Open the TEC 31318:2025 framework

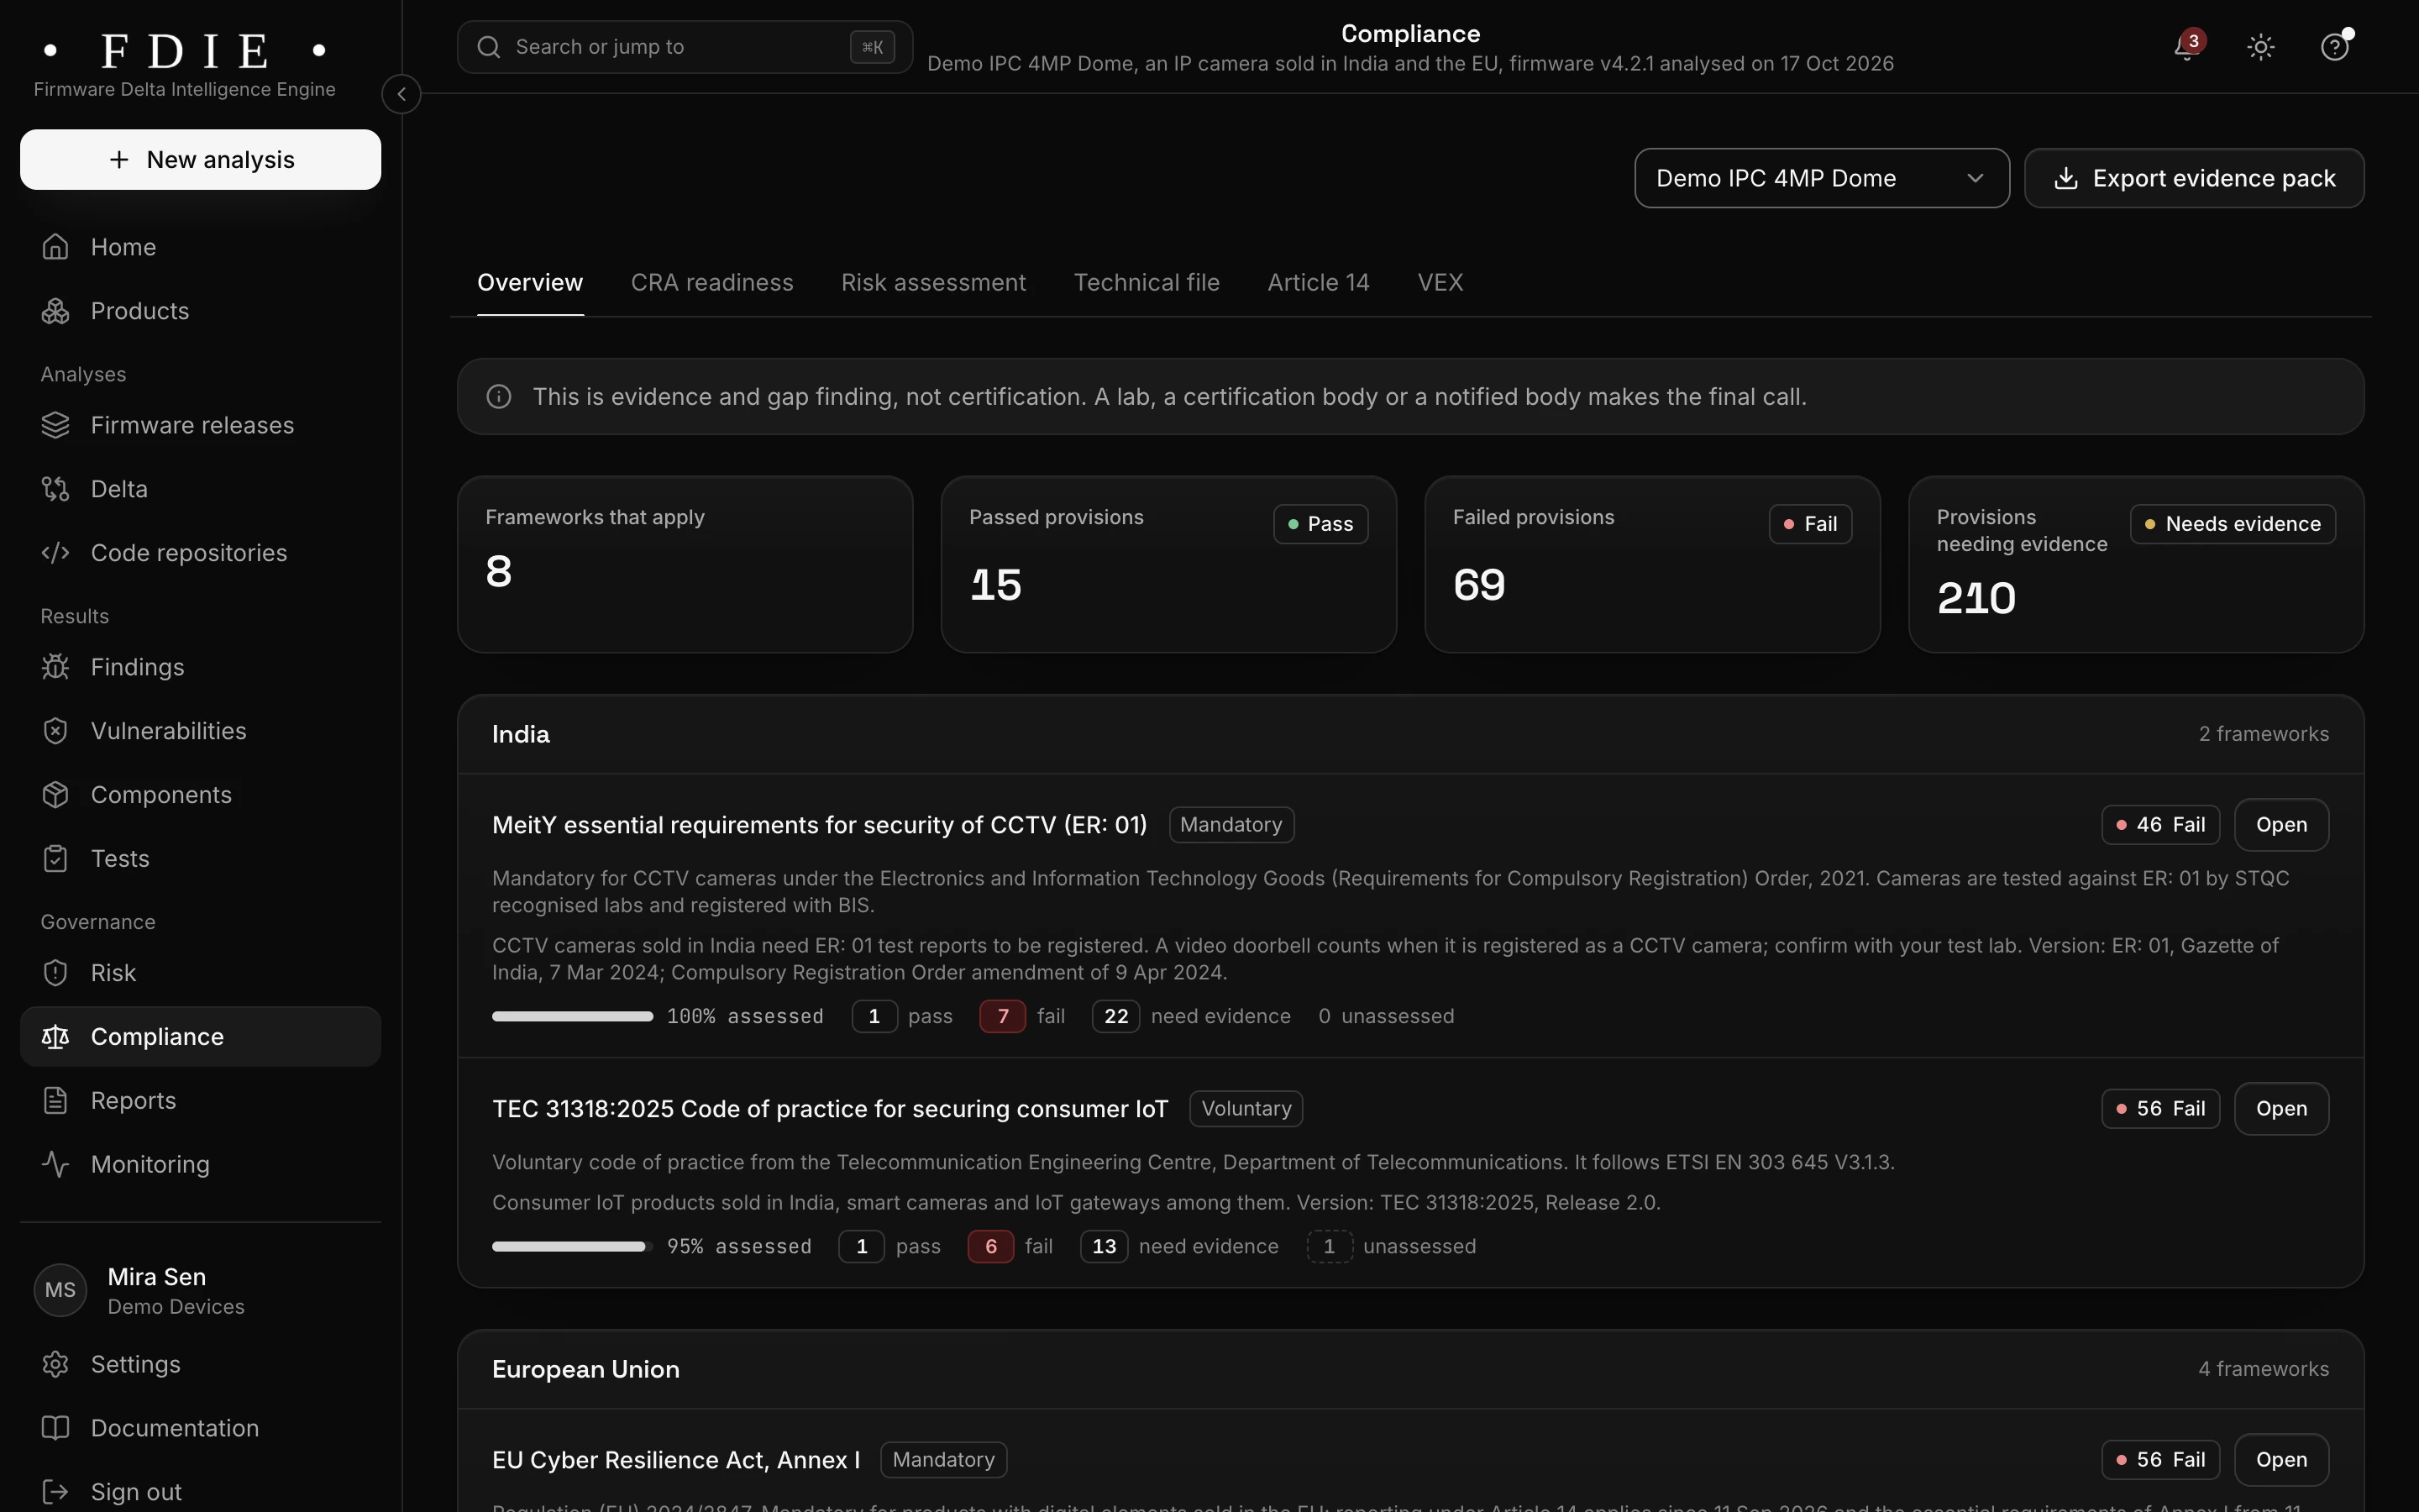2281,1109
